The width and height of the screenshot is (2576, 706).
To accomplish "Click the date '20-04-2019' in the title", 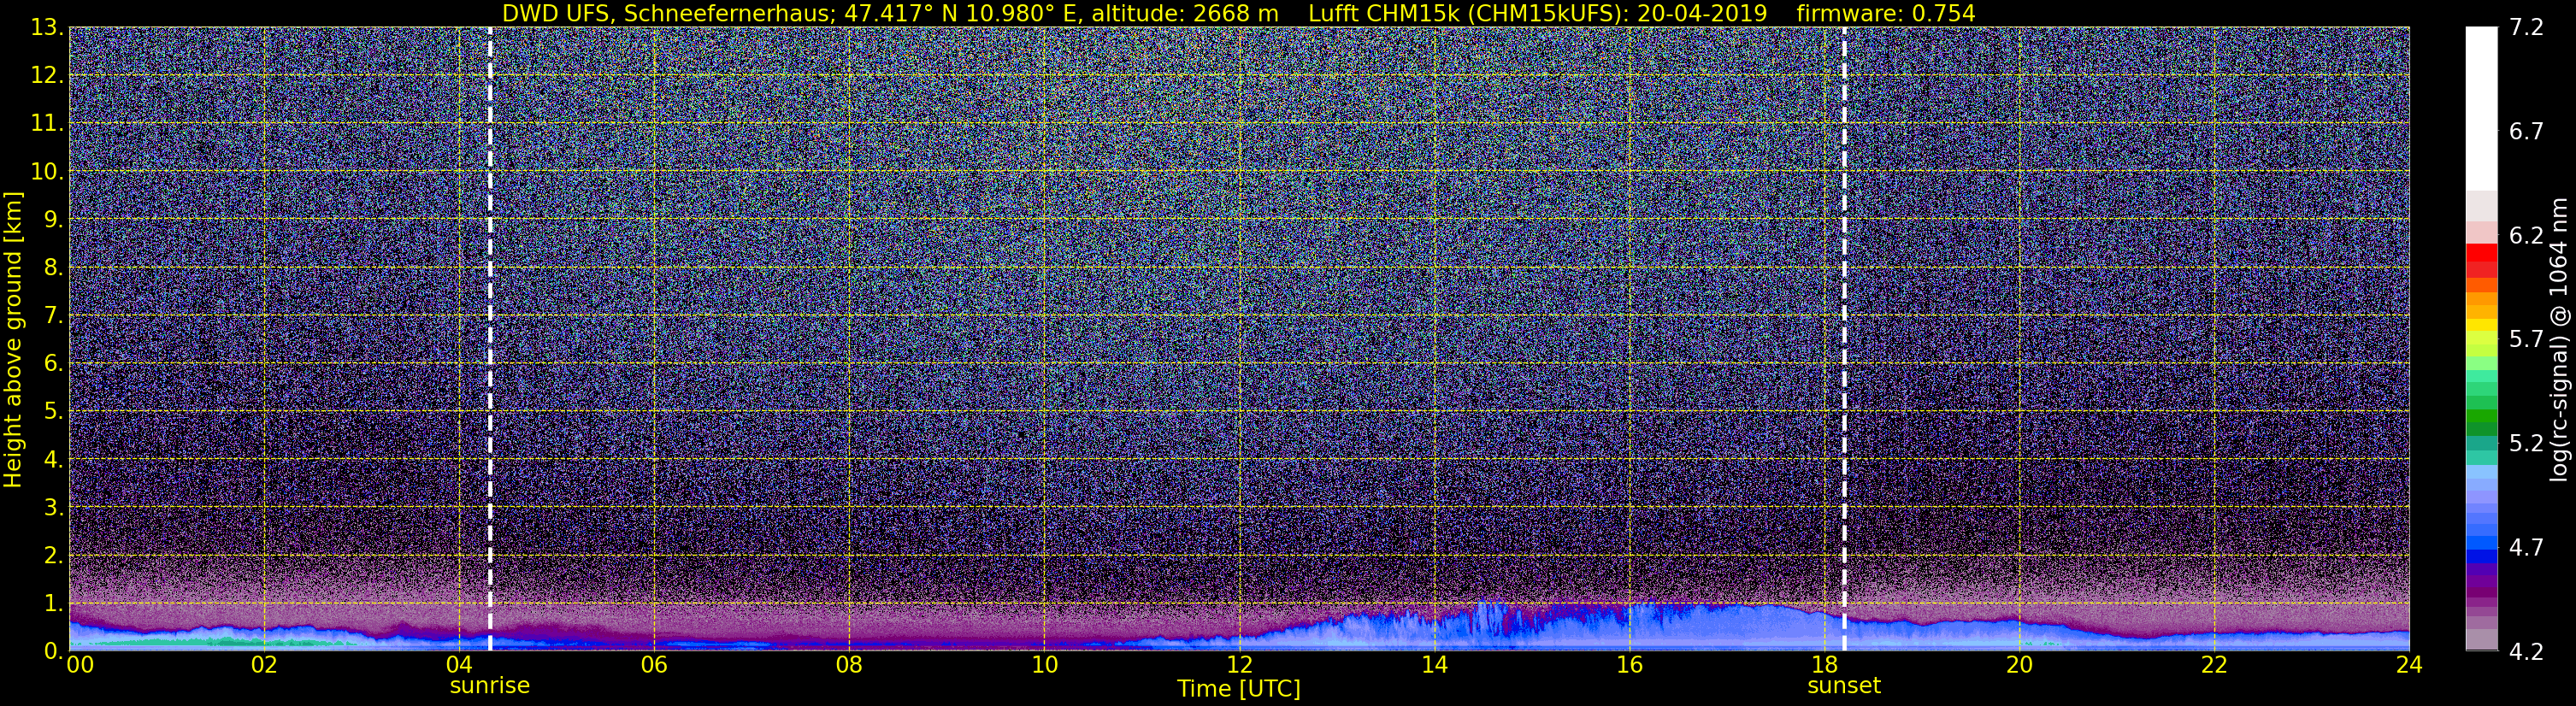I will (x=1702, y=13).
